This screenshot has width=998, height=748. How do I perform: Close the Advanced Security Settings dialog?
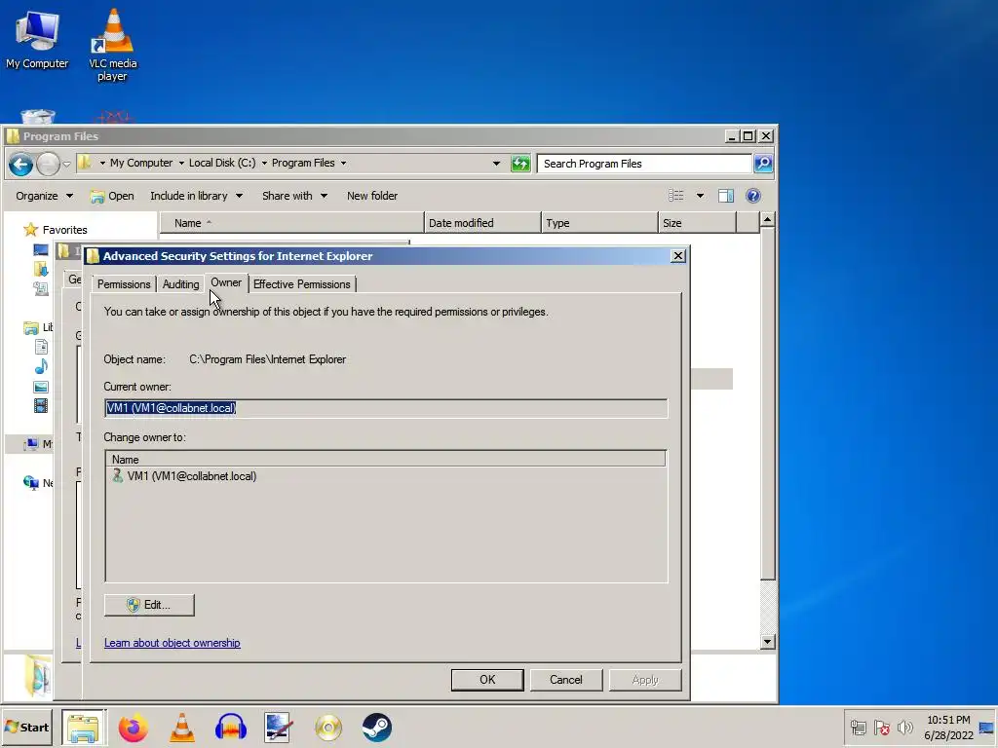pyautogui.click(x=678, y=256)
